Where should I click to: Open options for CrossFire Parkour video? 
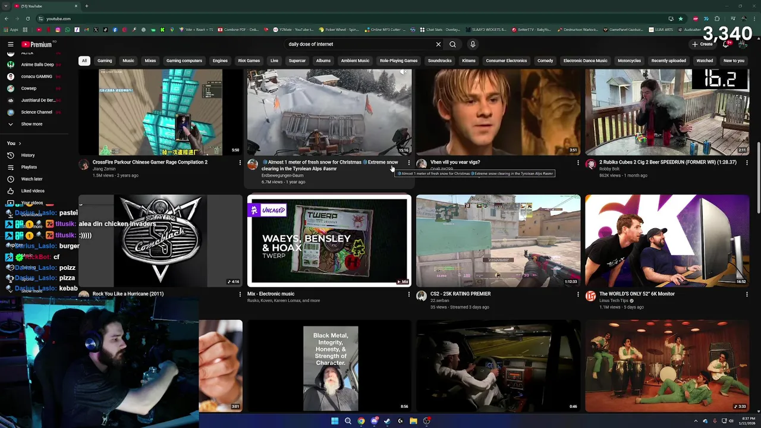[240, 162]
